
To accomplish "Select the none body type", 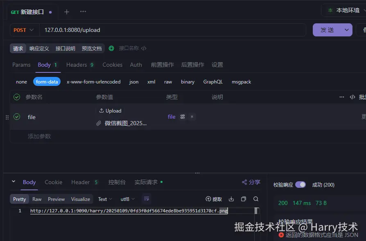I will [x=21, y=82].
